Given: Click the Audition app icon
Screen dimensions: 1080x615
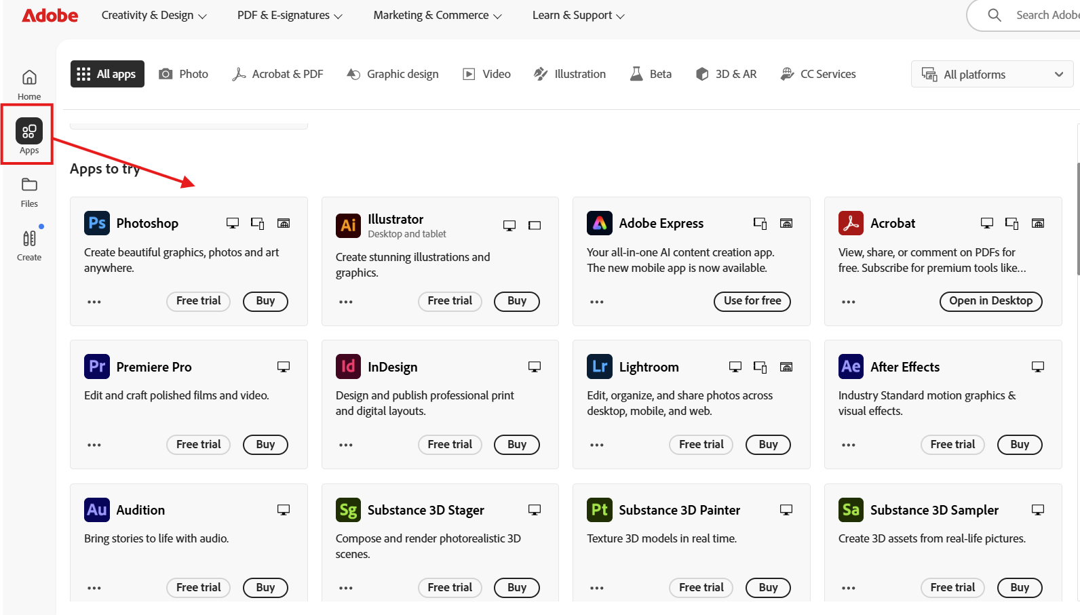Looking at the screenshot, I should click(x=97, y=510).
